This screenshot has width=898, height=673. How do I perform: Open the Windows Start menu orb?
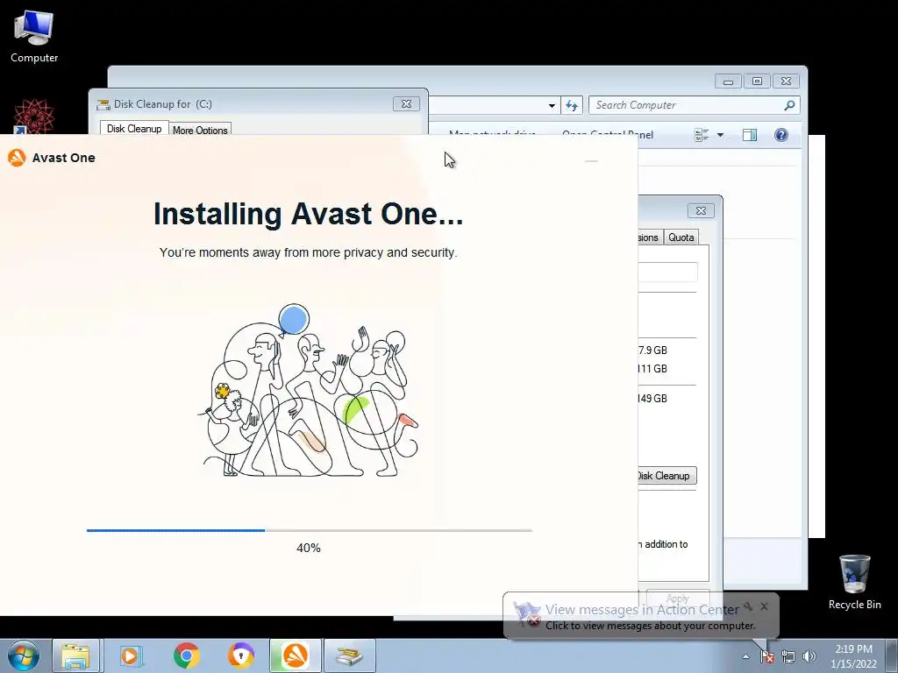23,655
